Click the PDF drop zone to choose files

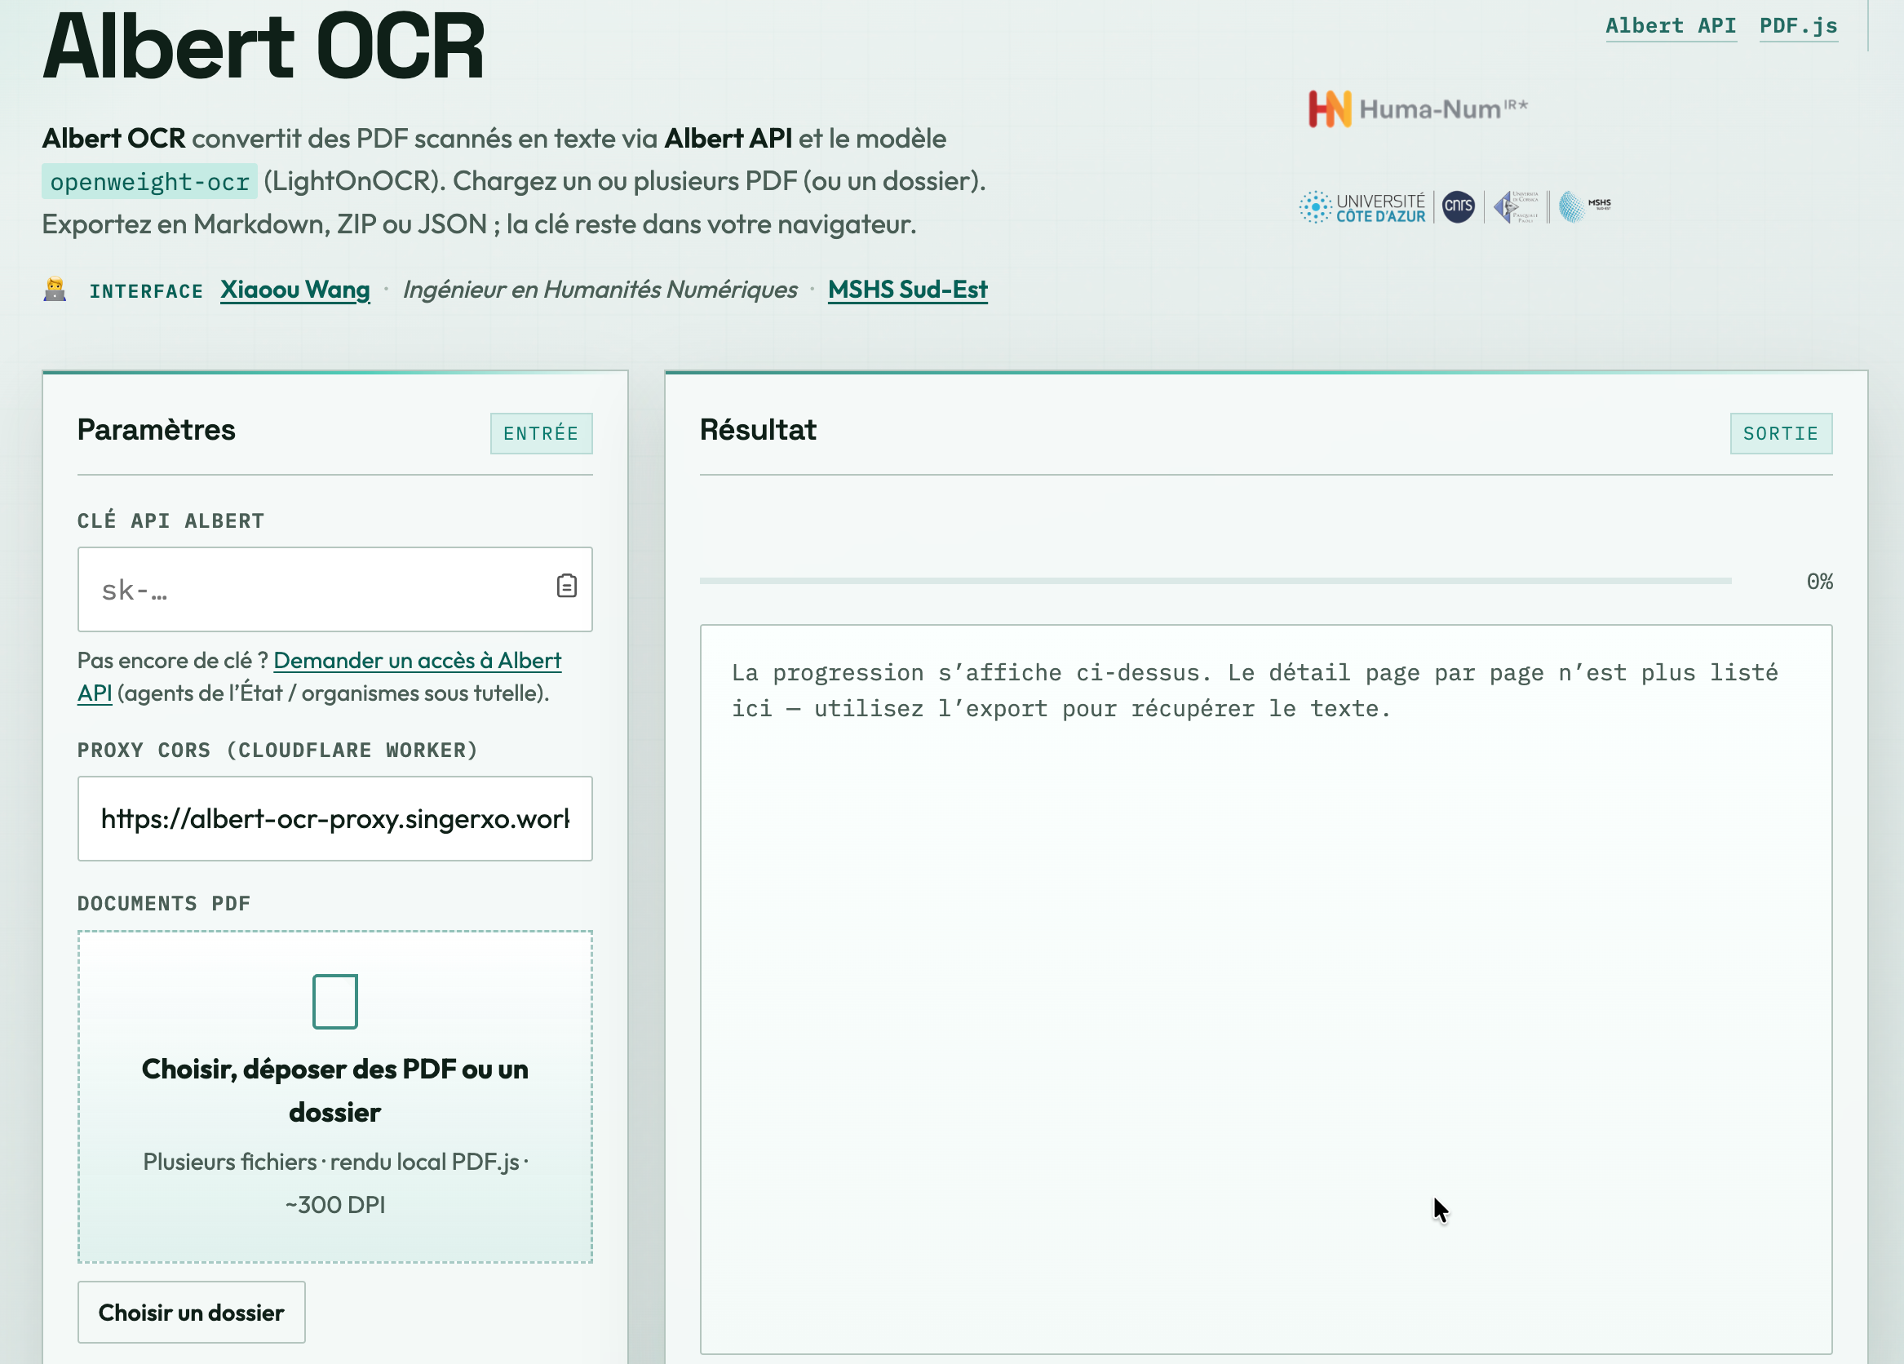click(x=335, y=1096)
